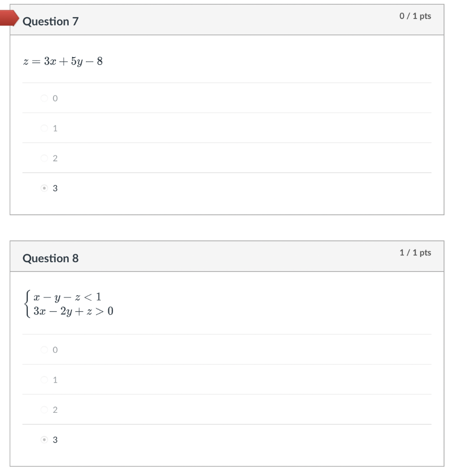Click the Question 8 header bar
The width and height of the screenshot is (464, 476).
click(228, 256)
